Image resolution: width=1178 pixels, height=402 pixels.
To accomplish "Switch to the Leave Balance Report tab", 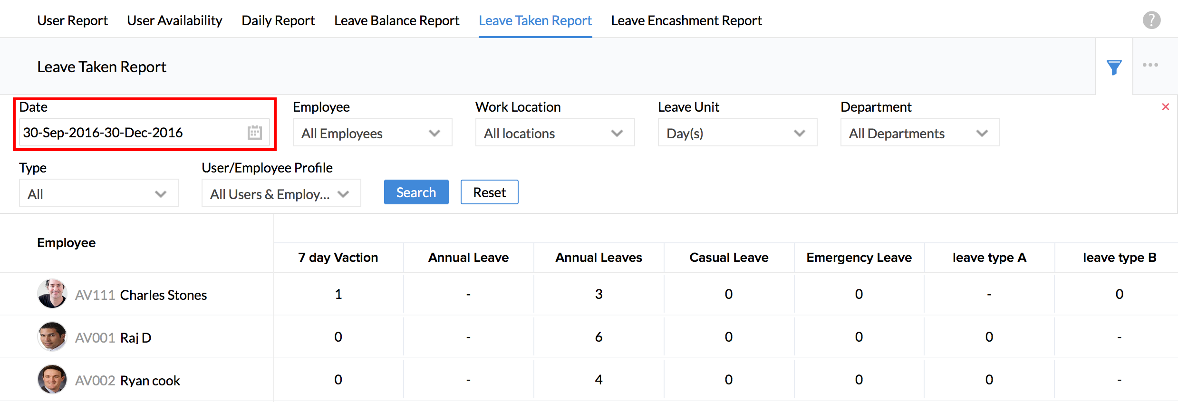I will [x=396, y=20].
